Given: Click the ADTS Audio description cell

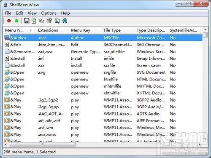Looking at the screenshot, I should coord(148,114).
